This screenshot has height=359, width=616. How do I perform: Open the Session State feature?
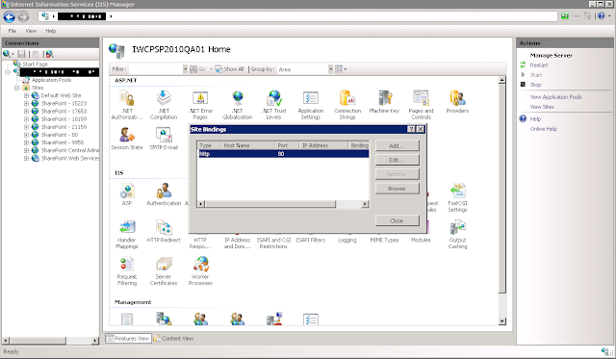coord(126,139)
